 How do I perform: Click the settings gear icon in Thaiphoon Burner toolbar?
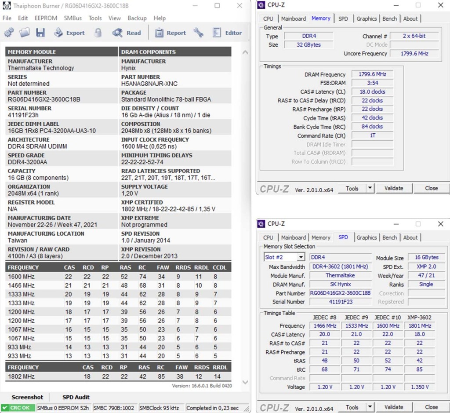[x=9, y=33]
